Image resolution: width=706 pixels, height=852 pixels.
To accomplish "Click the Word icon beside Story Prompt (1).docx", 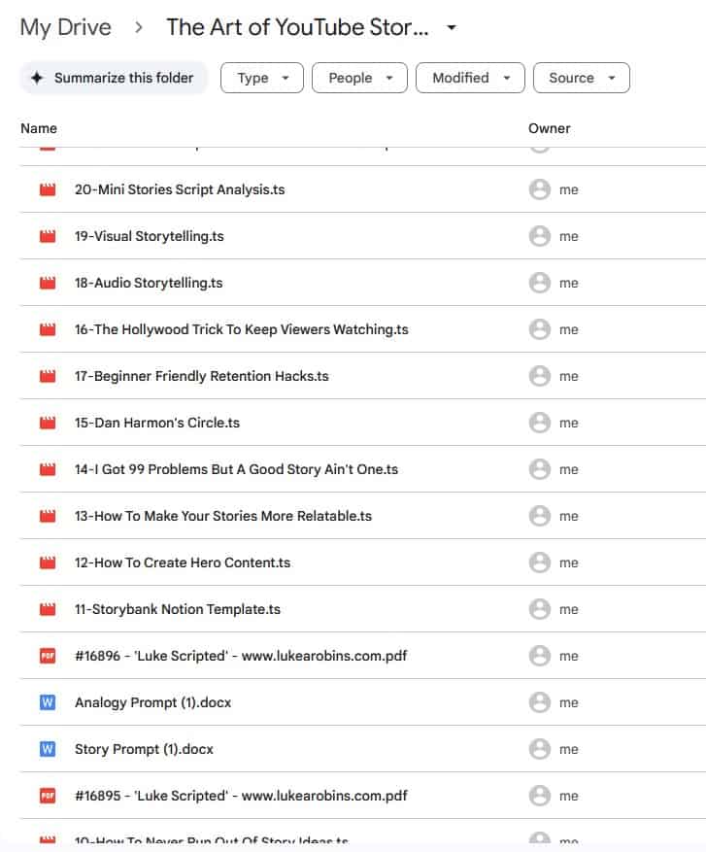I will [x=48, y=750].
